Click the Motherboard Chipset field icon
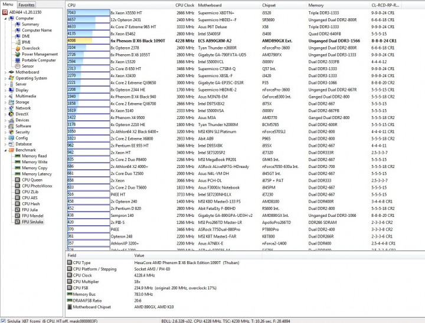This screenshot has width=425, height=323. tap(70, 306)
